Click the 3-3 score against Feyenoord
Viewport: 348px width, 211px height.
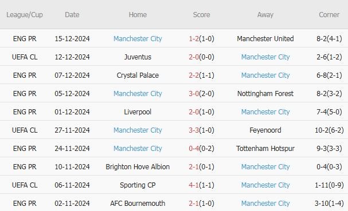click(x=194, y=130)
